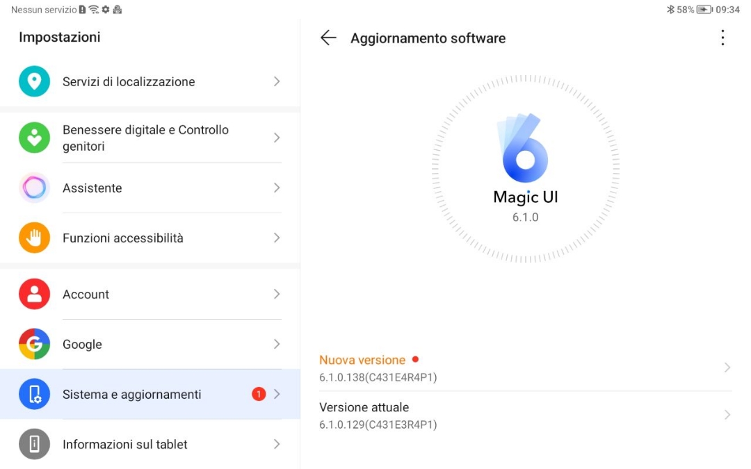Screen dimensions: 751x469
Task: Tap the Magic UI 6 logo
Action: [x=525, y=149]
